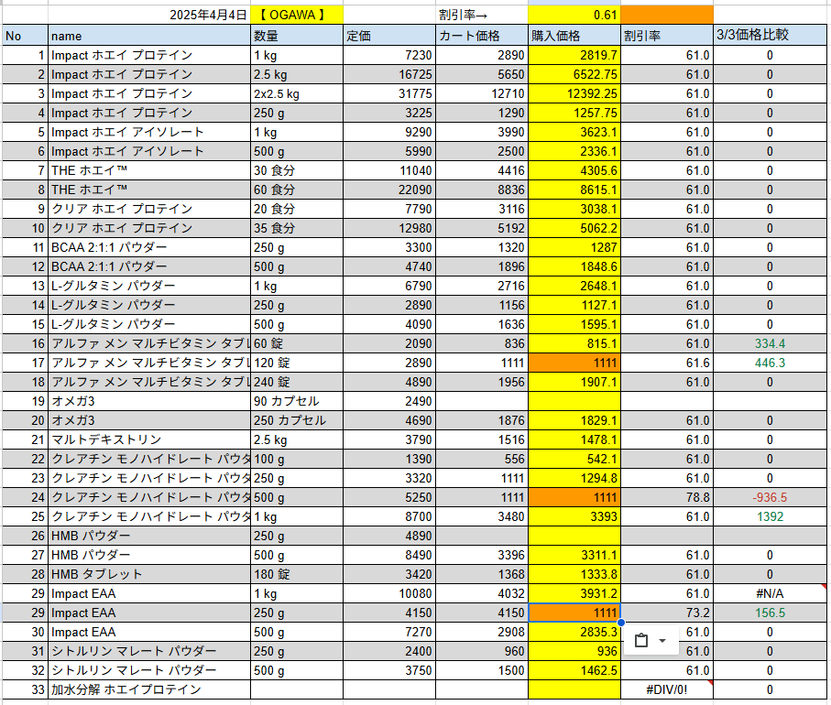The image size is (831, 705).
Task: Select the 156.5 comparison value cell
Action: click(x=770, y=613)
